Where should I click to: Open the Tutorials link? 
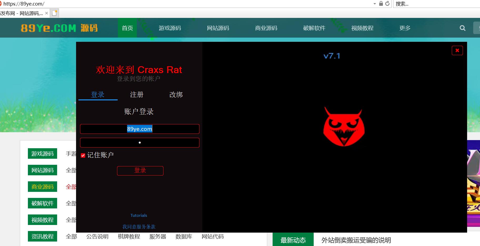tap(139, 215)
